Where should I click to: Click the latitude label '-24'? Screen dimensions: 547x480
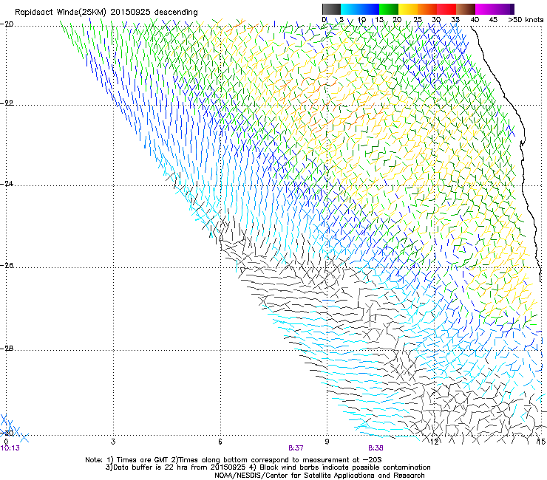[7, 184]
